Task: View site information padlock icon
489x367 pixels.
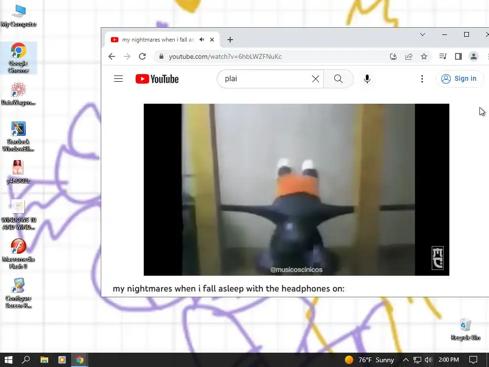Action: click(x=161, y=56)
